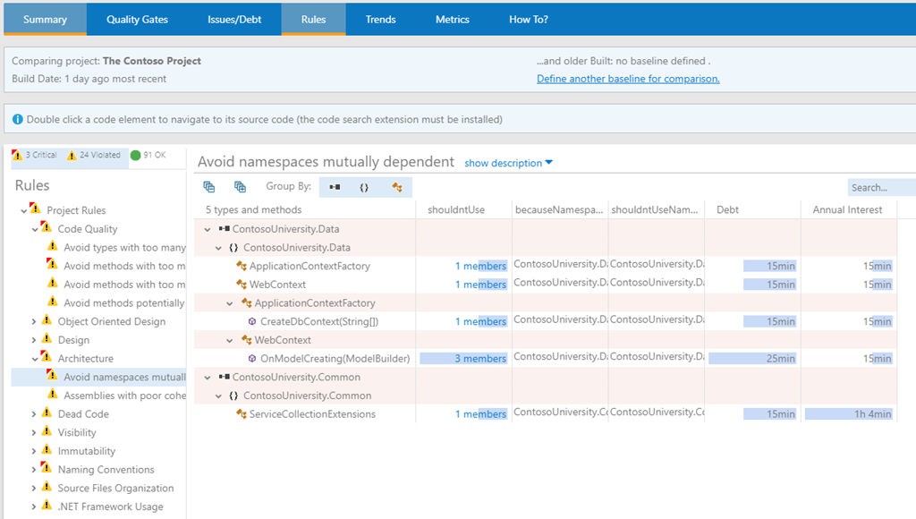Toggle the 24 Violated rules filter

point(95,155)
